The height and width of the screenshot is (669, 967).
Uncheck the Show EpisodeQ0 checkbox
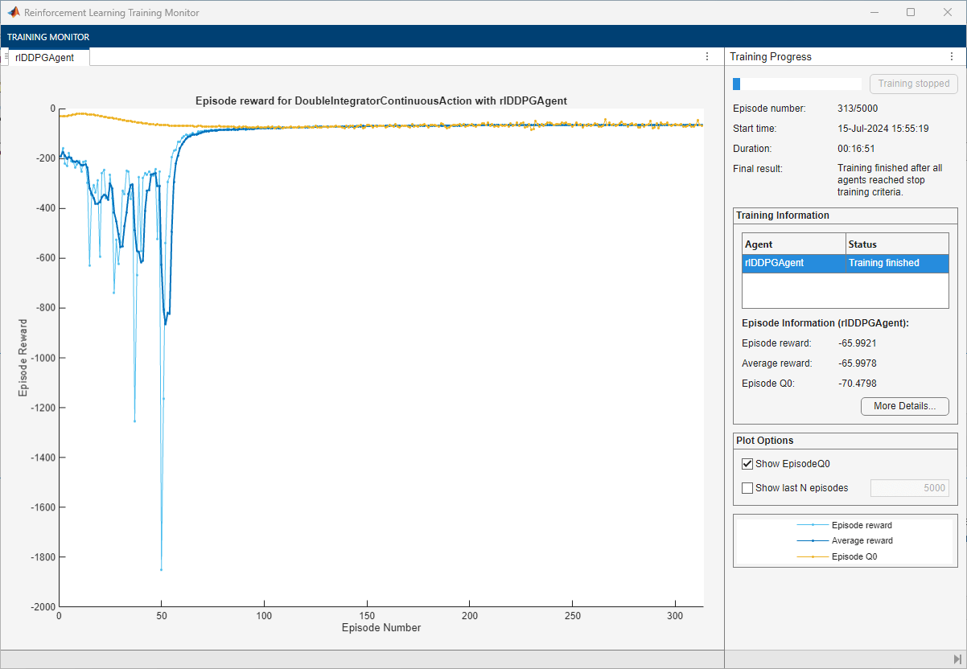pyautogui.click(x=747, y=464)
